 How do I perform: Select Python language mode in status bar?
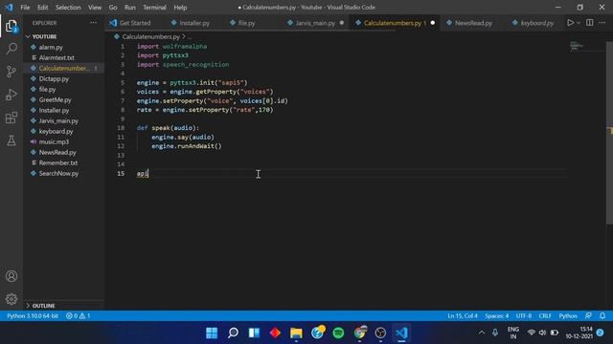tap(568, 316)
